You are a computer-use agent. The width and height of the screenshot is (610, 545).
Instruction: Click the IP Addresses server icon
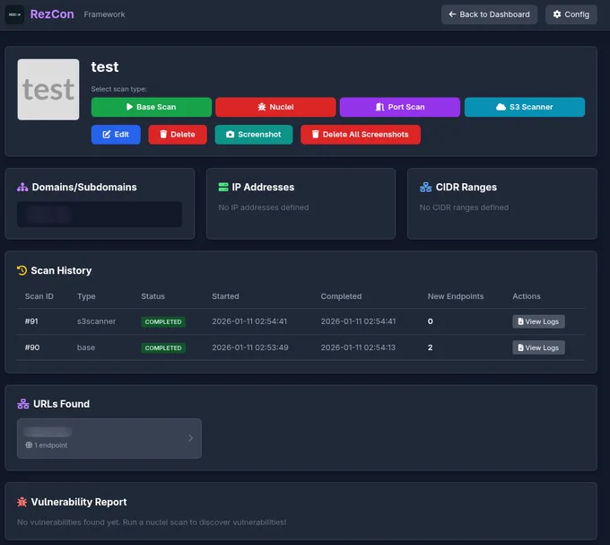click(x=223, y=188)
